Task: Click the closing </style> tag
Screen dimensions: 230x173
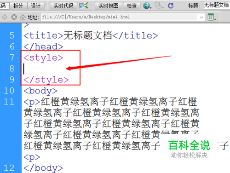Action: click(46, 80)
